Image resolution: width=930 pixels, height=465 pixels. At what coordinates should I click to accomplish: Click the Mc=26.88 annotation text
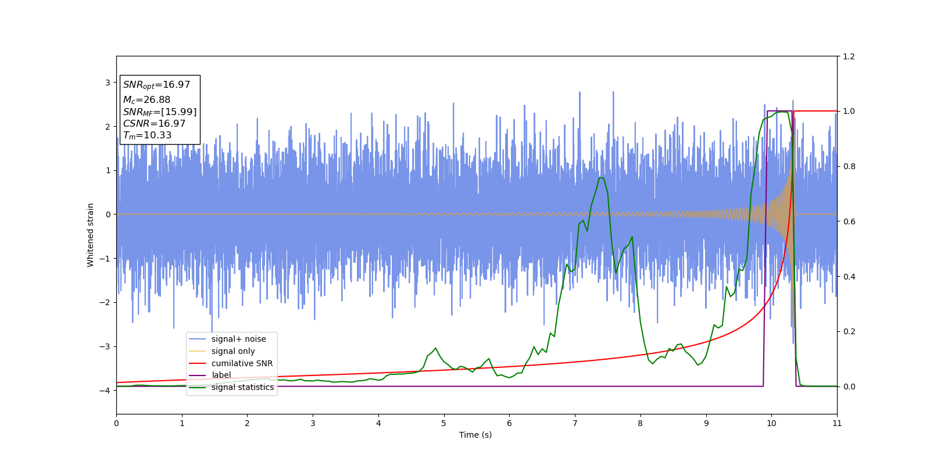146,100
